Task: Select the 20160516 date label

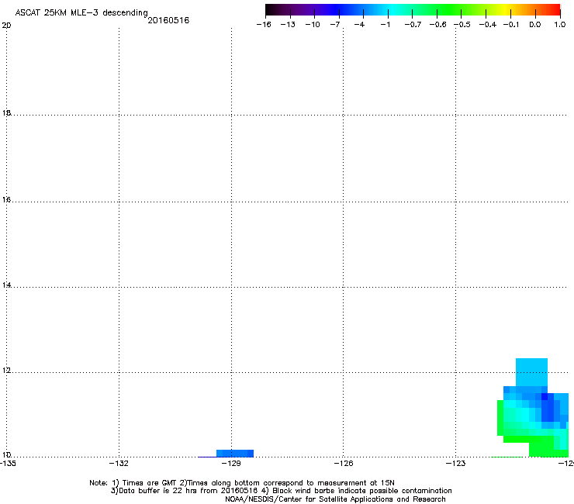Action: pyautogui.click(x=168, y=20)
